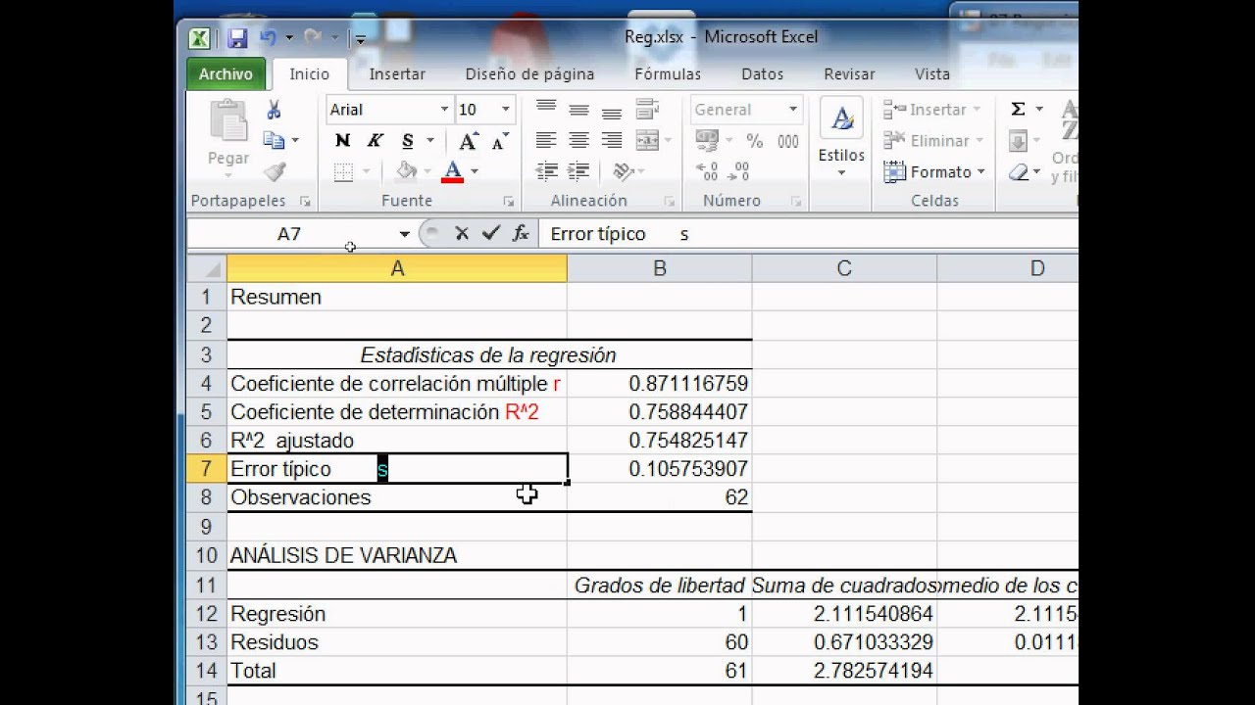The image size is (1255, 705).
Task: Click the text orientation icon
Action: (623, 171)
